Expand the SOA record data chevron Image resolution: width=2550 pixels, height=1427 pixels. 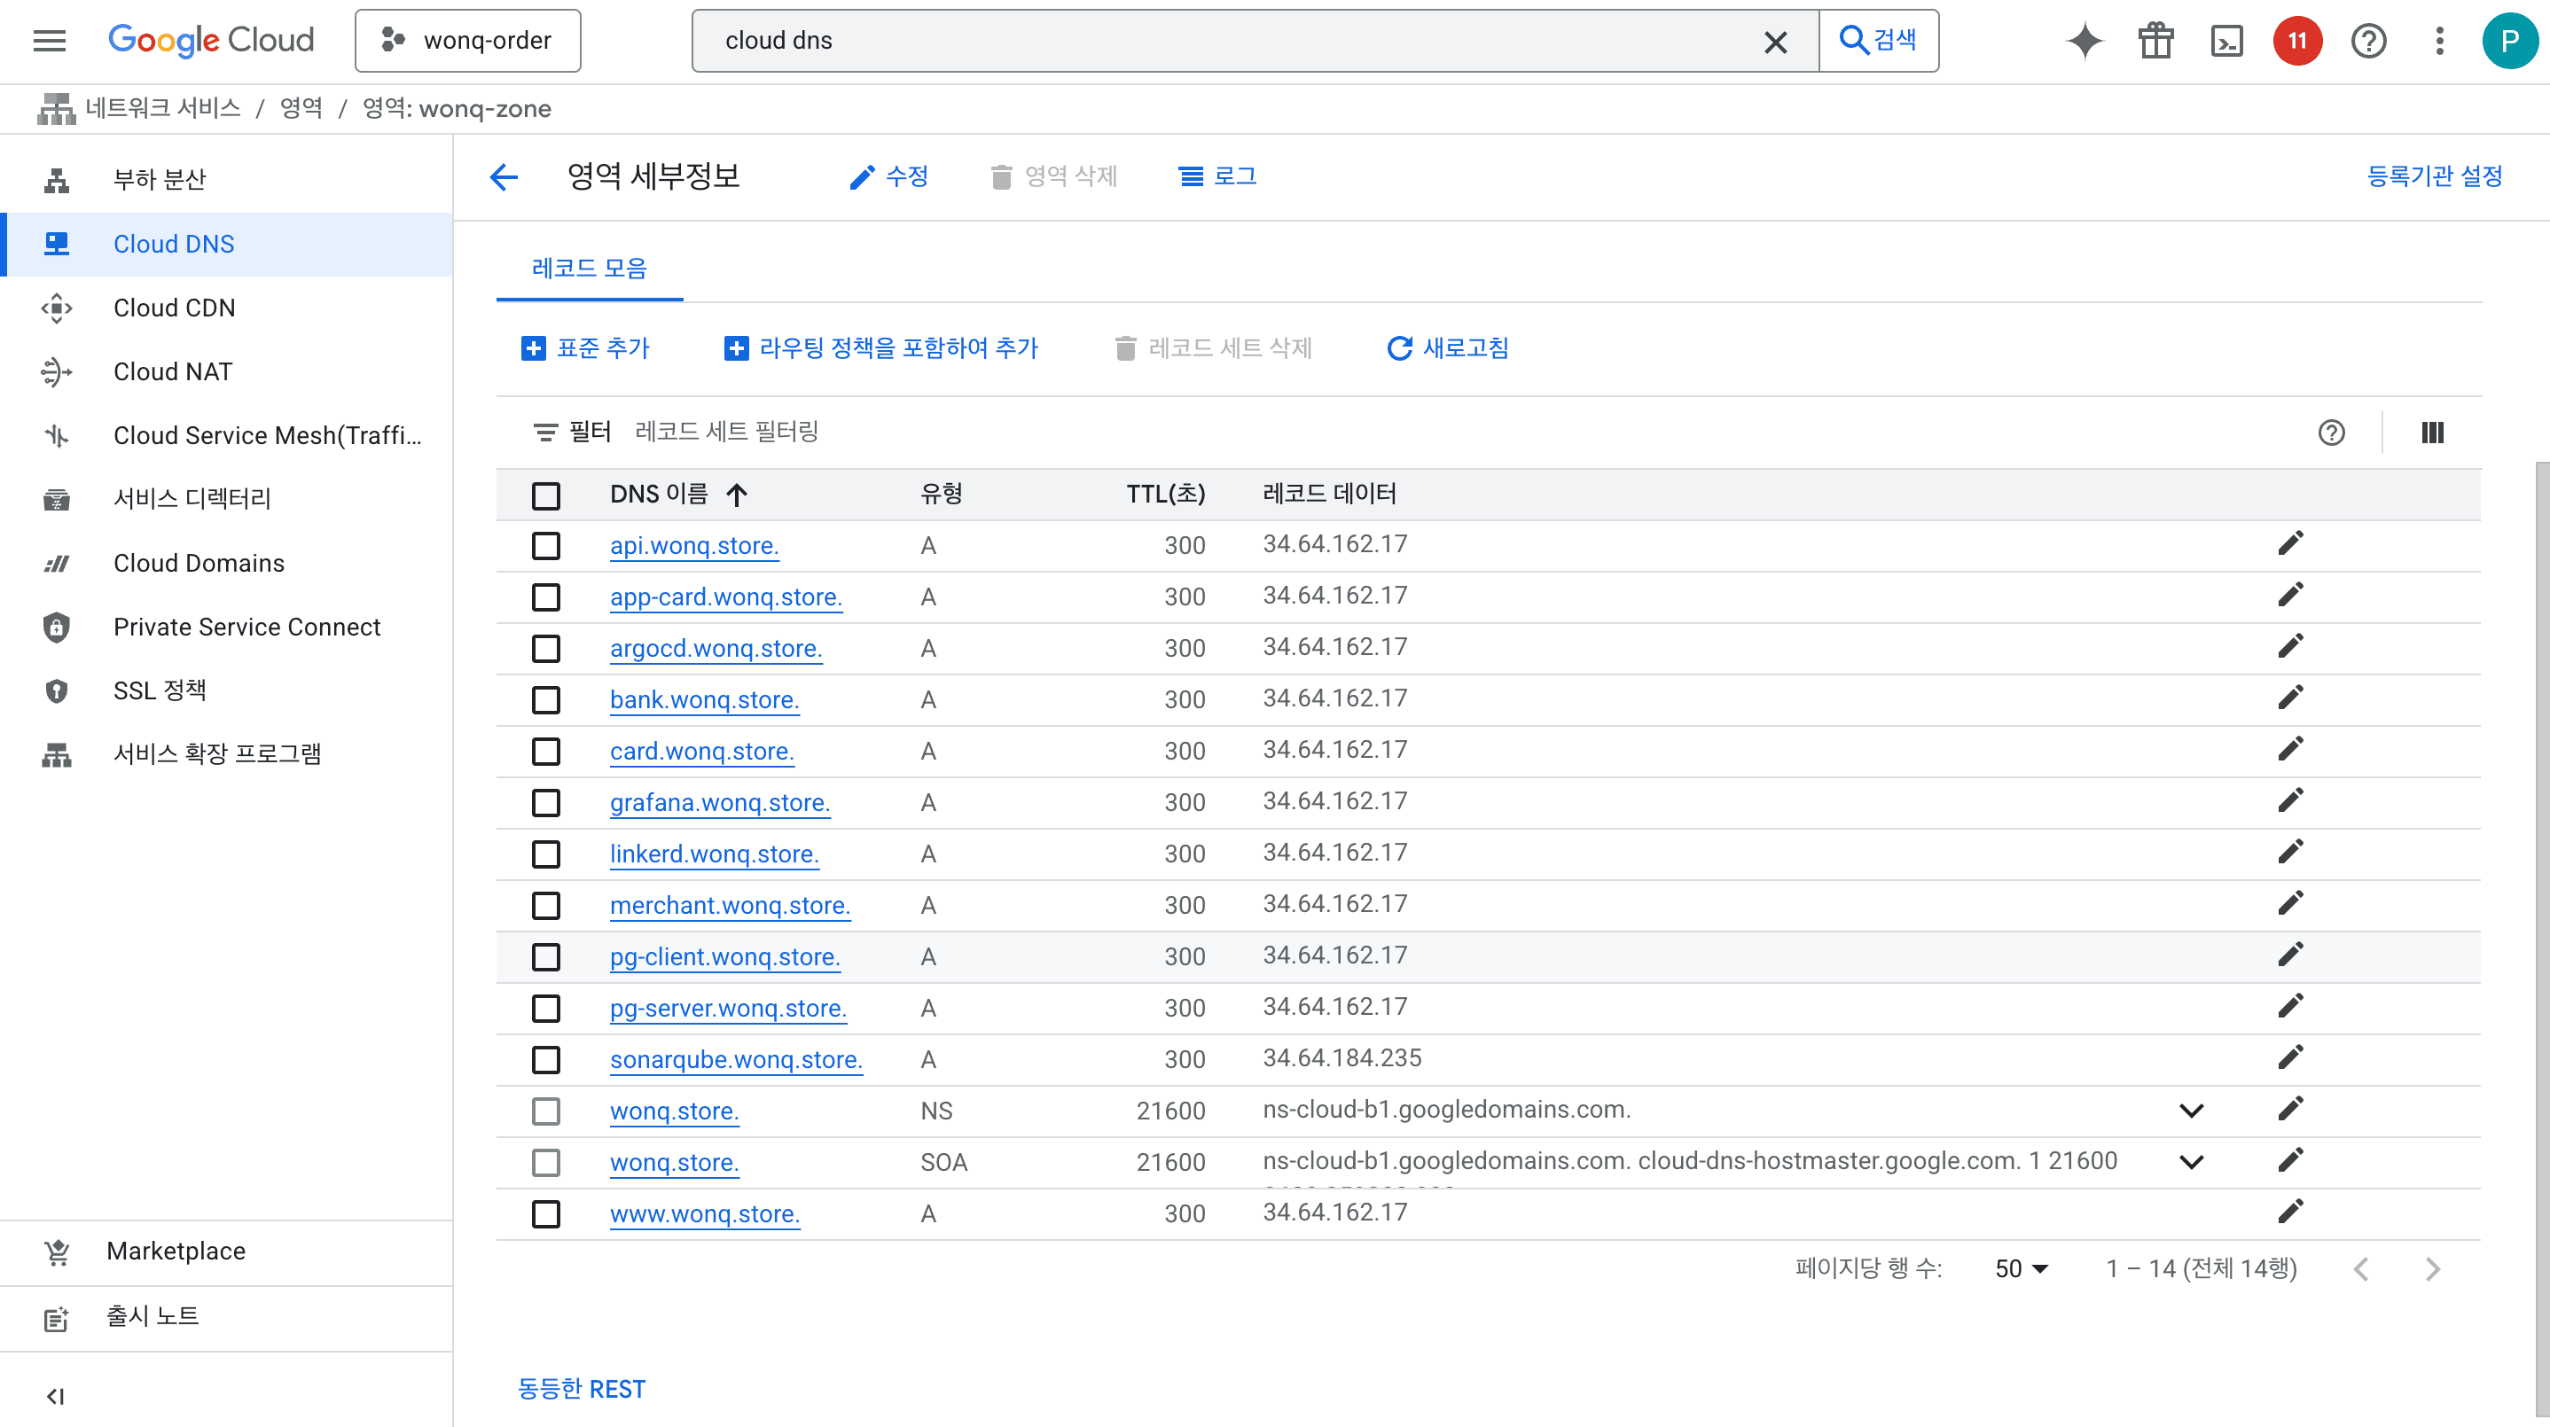pos(2192,1161)
